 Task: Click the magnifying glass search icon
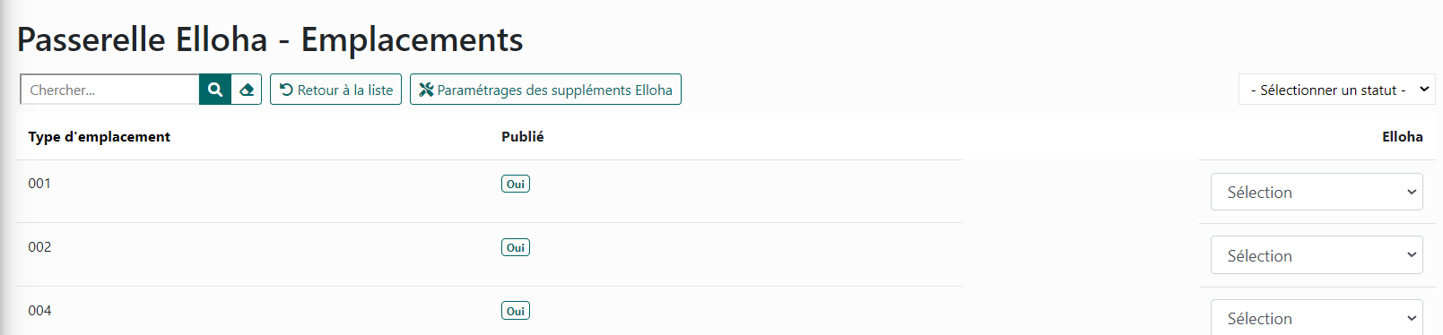click(215, 90)
